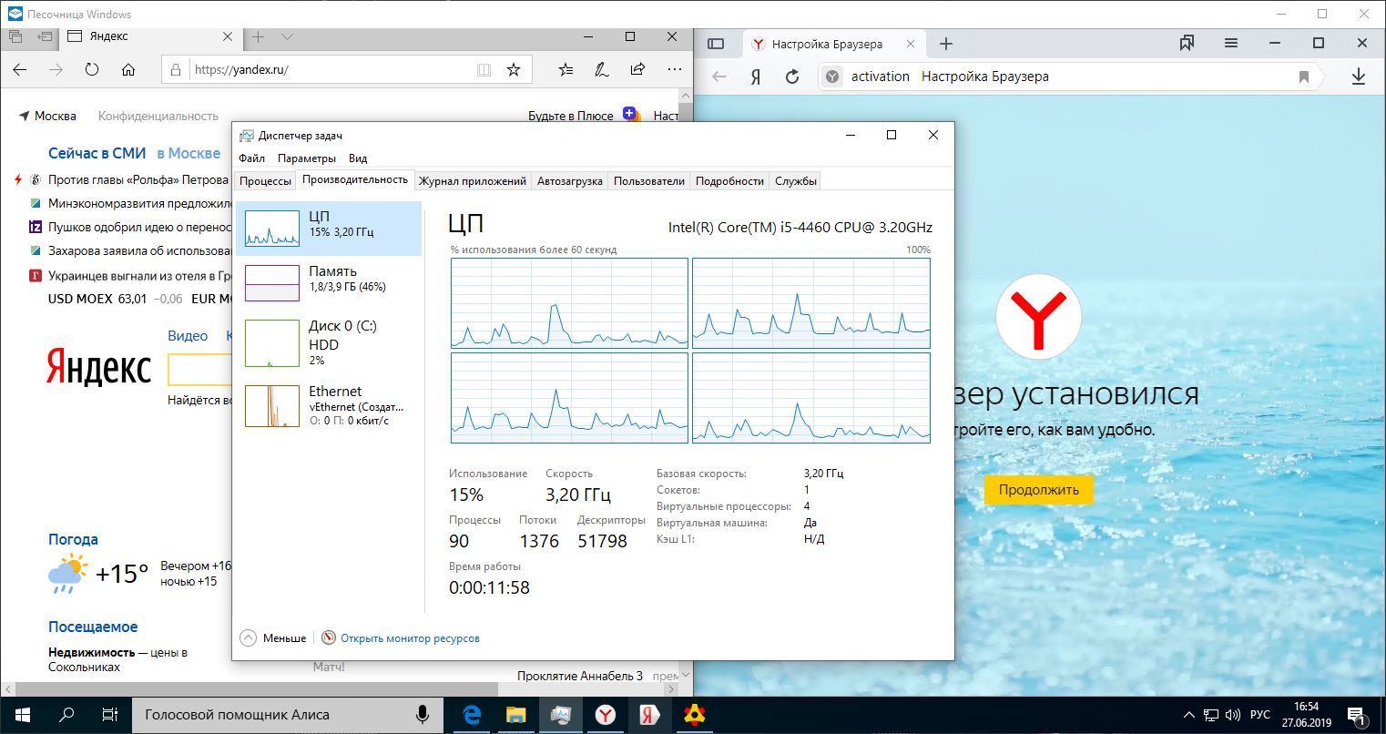The image size is (1386, 734).
Task: Go back in the Edge browser
Action: [x=20, y=69]
